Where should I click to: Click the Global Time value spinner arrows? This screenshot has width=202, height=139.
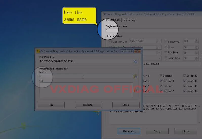(196, 58)
